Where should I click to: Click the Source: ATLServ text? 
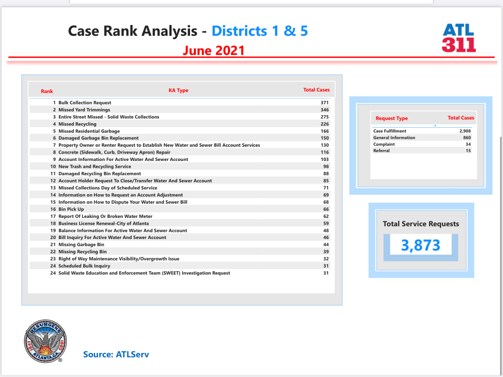(x=116, y=354)
